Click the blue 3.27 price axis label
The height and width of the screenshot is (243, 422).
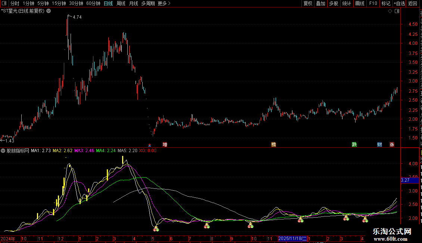coord(410,180)
